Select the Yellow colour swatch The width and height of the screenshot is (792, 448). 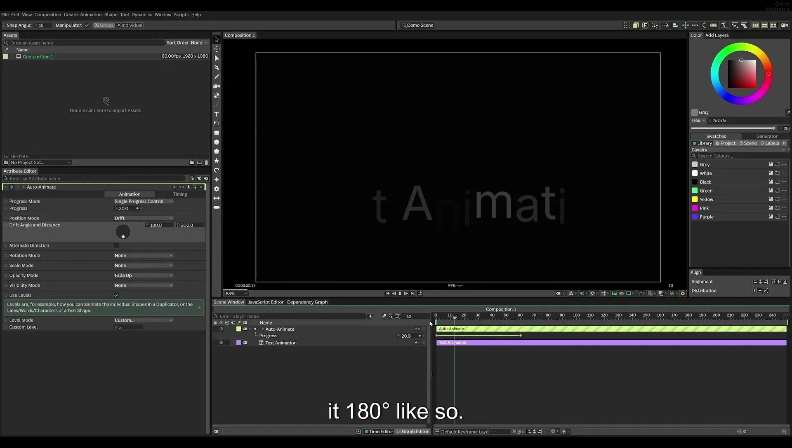[695, 199]
